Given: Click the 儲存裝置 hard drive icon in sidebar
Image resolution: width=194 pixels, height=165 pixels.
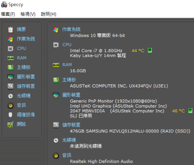Looking at the screenshot, I should click(11, 86).
